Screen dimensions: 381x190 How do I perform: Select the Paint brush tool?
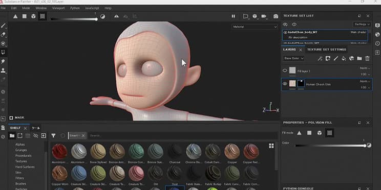(x=3, y=26)
